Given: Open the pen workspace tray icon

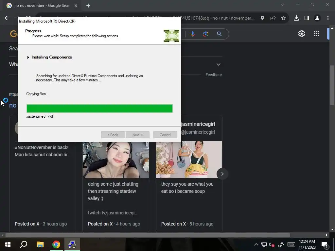Looking at the screenshot, I should click(x=281, y=244).
